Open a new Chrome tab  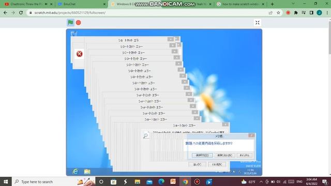click(x=273, y=4)
